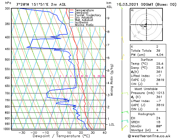The image size is (179, 138).
Task: Select the 'Mixing Ratio' legend entry text
Action: [x=84, y=25]
